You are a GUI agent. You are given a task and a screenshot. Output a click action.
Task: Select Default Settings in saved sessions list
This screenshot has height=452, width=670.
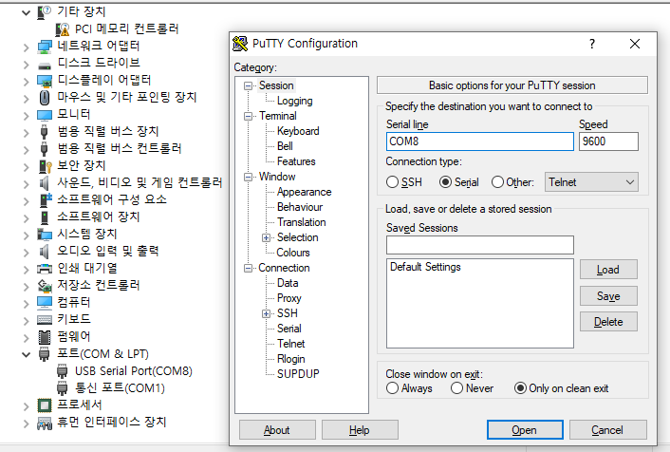[x=425, y=267]
